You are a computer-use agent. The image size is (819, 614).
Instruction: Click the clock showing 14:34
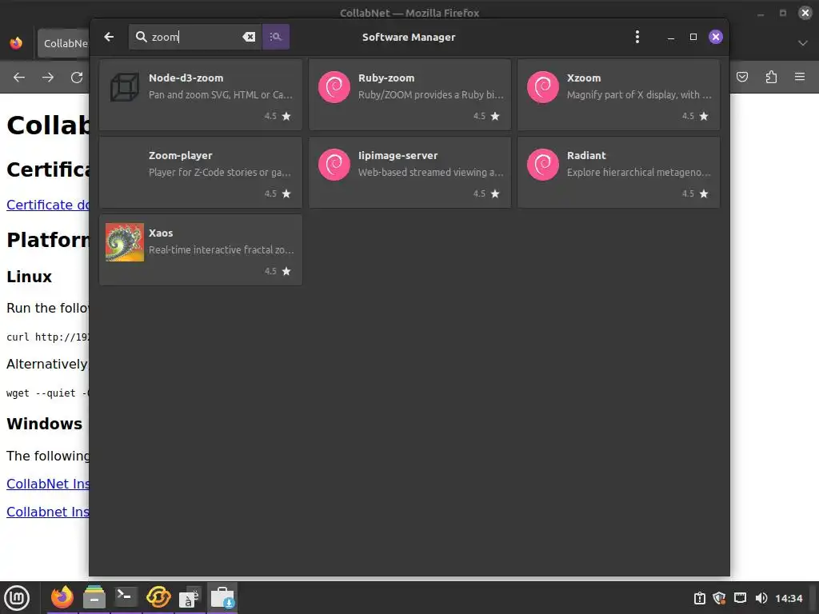coord(789,598)
